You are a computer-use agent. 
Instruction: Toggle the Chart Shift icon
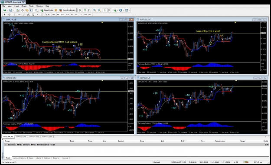109,10
